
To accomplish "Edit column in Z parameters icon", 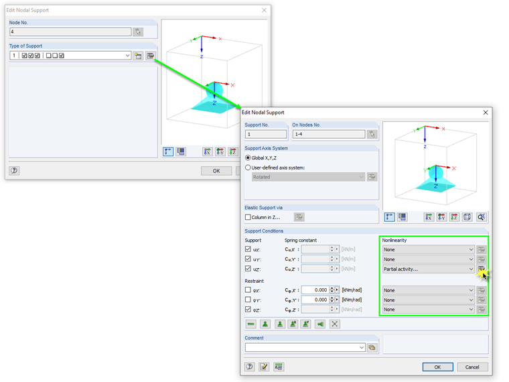I will pos(299,217).
